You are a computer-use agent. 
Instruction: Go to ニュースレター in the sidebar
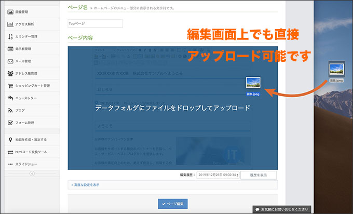[32, 98]
